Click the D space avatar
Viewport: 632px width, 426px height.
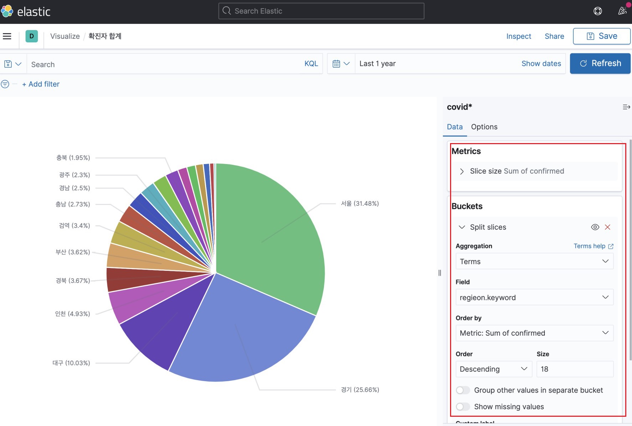click(x=32, y=36)
